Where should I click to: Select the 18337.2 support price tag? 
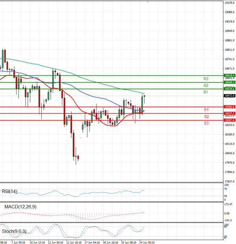click(x=229, y=113)
